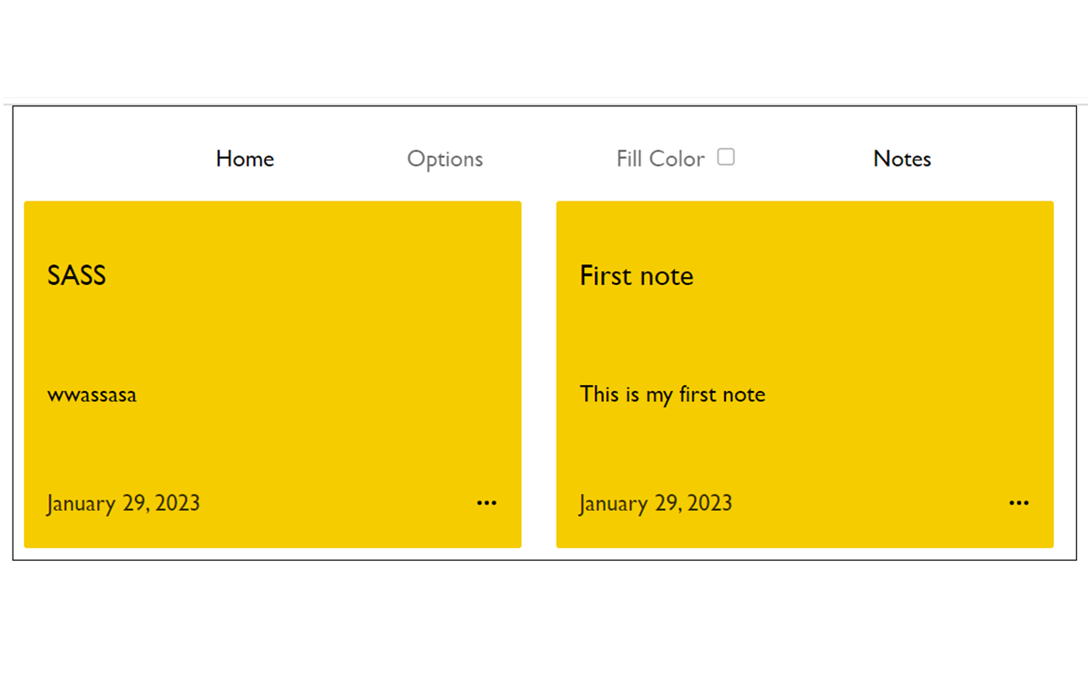1088x680 pixels.
Task: Open the Options menu item
Action: point(445,159)
